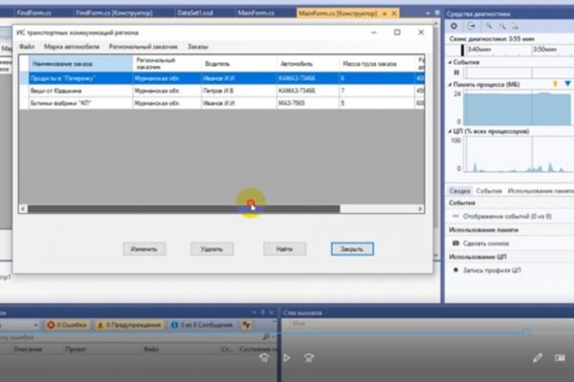Select the Использование памяти tab
Viewport: 574px width, 382px height.
[x=541, y=191]
